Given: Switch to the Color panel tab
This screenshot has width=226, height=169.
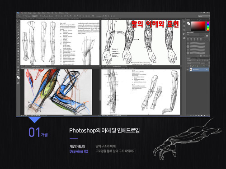Looking at the screenshot, I should (188, 20).
